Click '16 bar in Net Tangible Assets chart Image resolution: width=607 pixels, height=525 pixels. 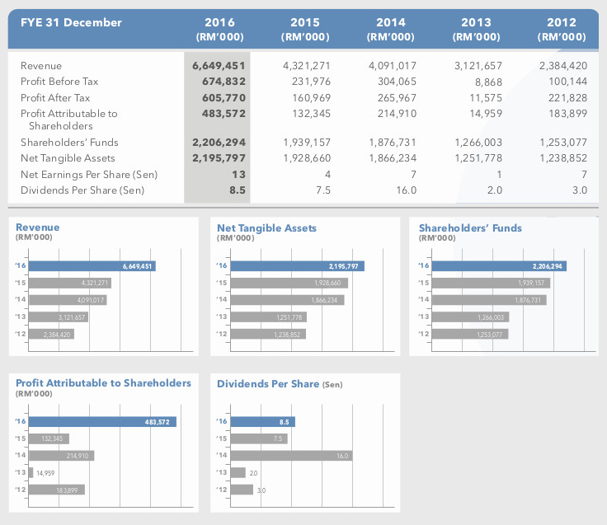point(297,266)
